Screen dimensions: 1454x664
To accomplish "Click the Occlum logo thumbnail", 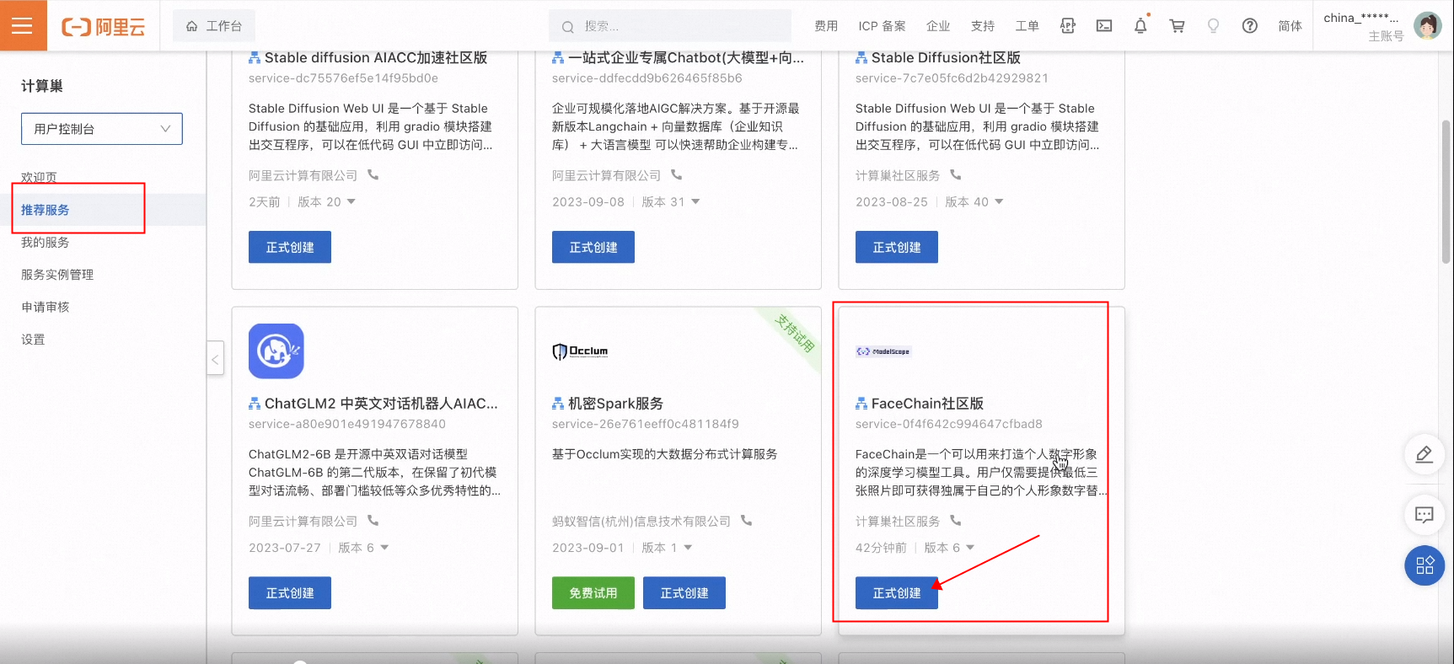I will click(580, 351).
